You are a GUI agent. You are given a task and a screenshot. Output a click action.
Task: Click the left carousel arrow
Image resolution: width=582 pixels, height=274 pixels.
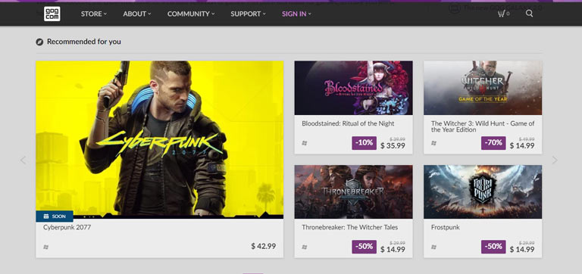(23, 160)
